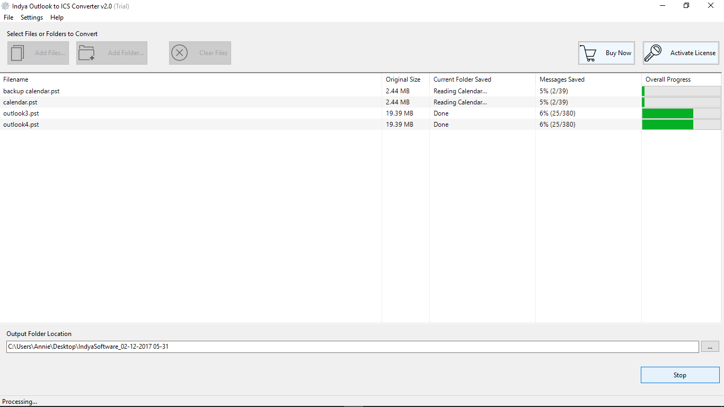Click the key icon on Activate License

[x=654, y=53]
